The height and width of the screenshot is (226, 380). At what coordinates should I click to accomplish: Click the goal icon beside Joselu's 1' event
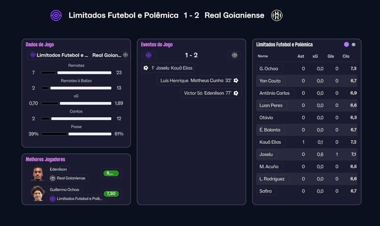point(146,68)
